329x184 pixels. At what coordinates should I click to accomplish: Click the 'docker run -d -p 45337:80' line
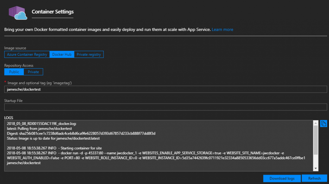(x=145, y=153)
